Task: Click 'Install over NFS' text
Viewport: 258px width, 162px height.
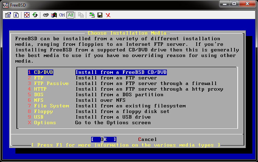Action: point(100,100)
